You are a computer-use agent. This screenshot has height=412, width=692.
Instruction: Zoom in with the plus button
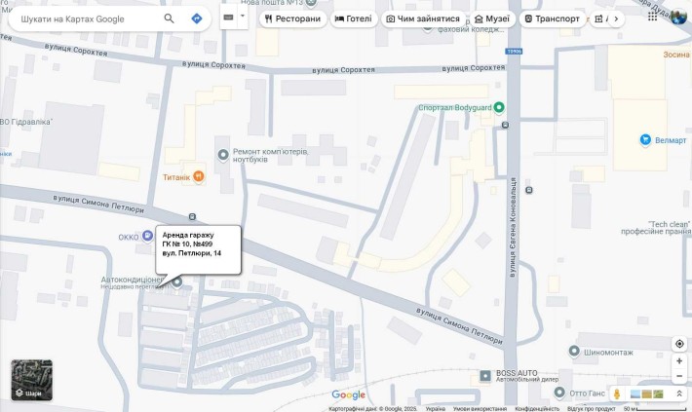(x=679, y=361)
